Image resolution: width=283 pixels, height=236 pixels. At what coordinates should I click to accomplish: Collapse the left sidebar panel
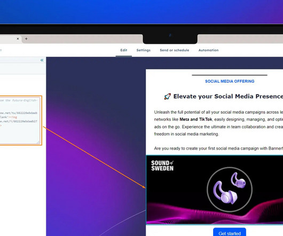42,60
